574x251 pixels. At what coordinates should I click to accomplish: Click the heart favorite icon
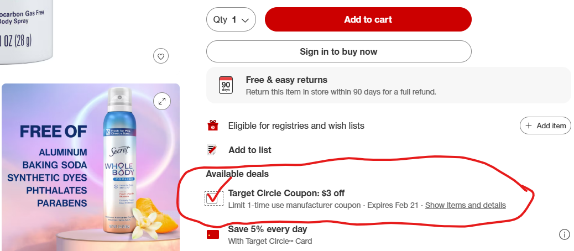point(161,56)
